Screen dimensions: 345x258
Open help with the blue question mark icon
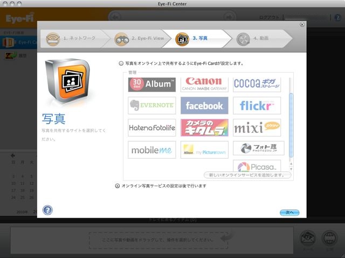47,210
